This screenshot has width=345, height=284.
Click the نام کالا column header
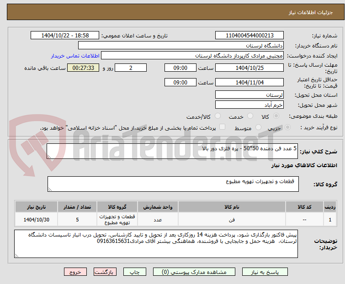232,207
